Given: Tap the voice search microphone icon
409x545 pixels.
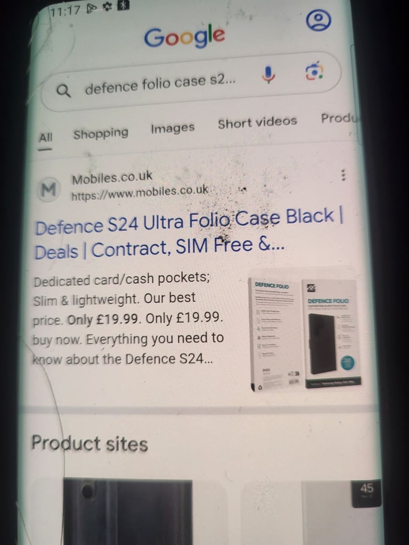Looking at the screenshot, I should [268, 75].
